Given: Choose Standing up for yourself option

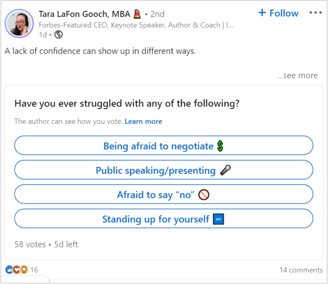Looking at the screenshot, I should 156,219.
